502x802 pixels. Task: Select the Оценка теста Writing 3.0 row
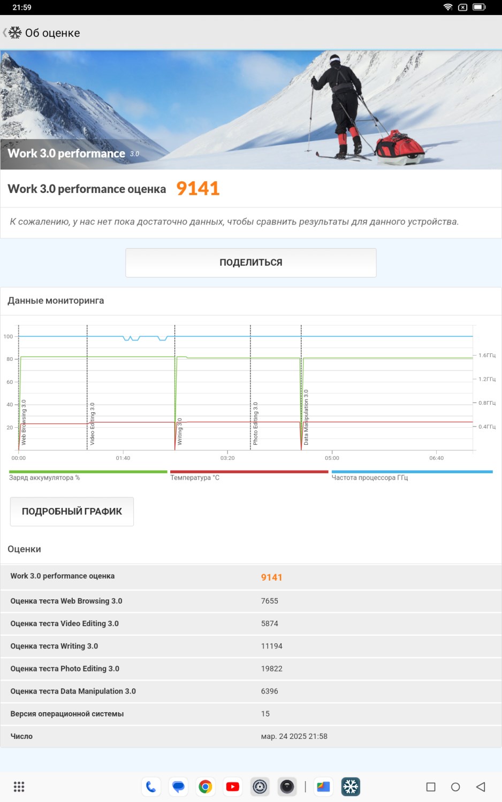[x=251, y=646]
